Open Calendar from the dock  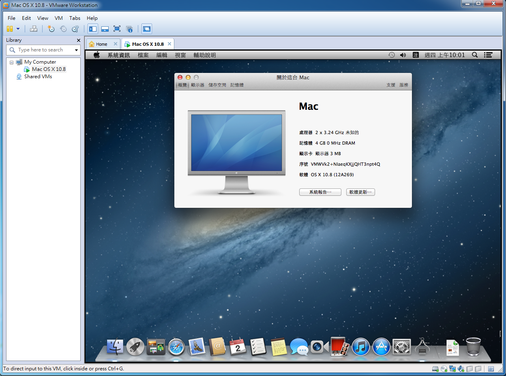pos(238,347)
